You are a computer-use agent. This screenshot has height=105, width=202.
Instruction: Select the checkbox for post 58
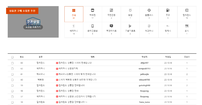tap(12, 91)
